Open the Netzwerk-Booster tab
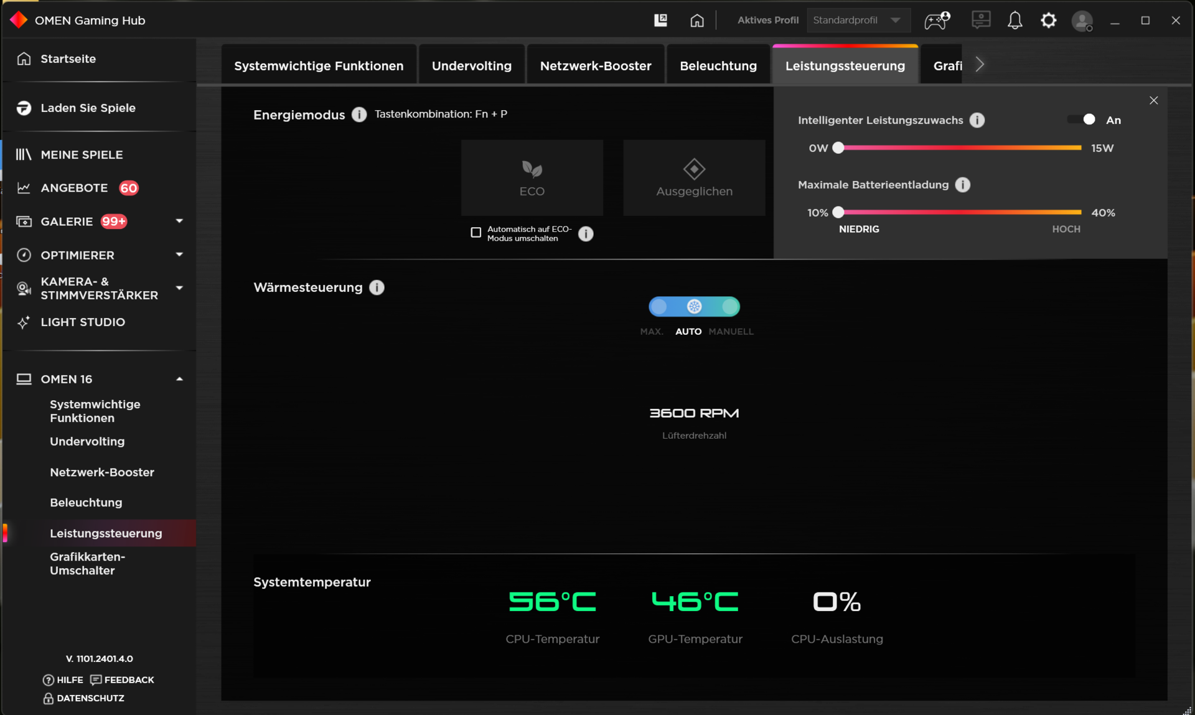 (595, 66)
